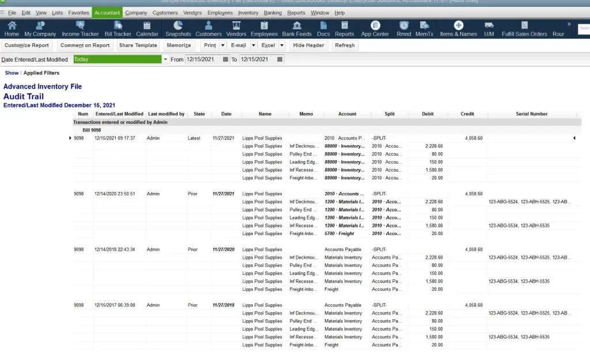
Task: Click the Refresh button
Action: 345,46
